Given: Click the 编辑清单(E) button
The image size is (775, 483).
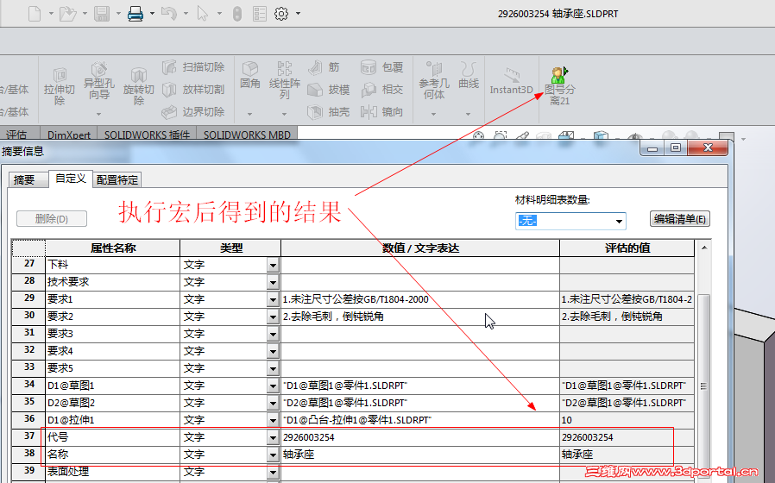Looking at the screenshot, I should click(x=679, y=218).
